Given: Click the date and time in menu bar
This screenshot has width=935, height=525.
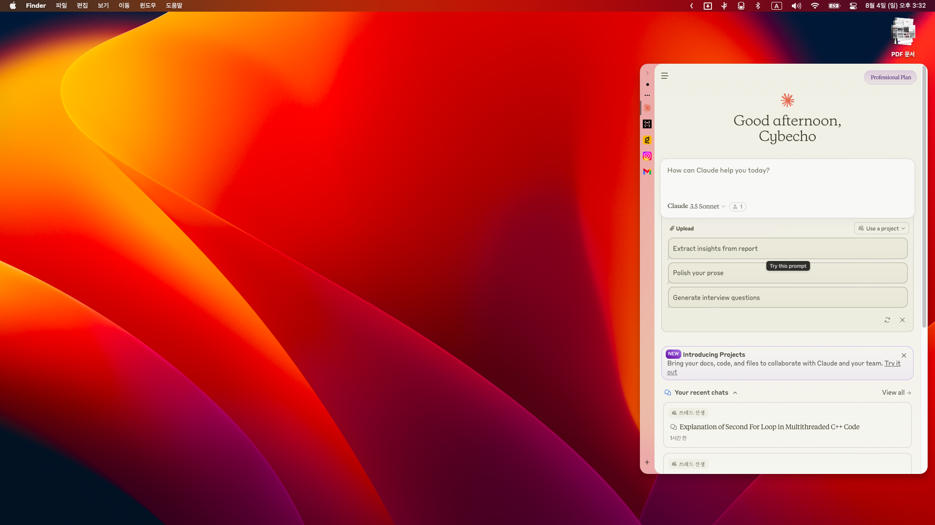Looking at the screenshot, I should (x=895, y=6).
